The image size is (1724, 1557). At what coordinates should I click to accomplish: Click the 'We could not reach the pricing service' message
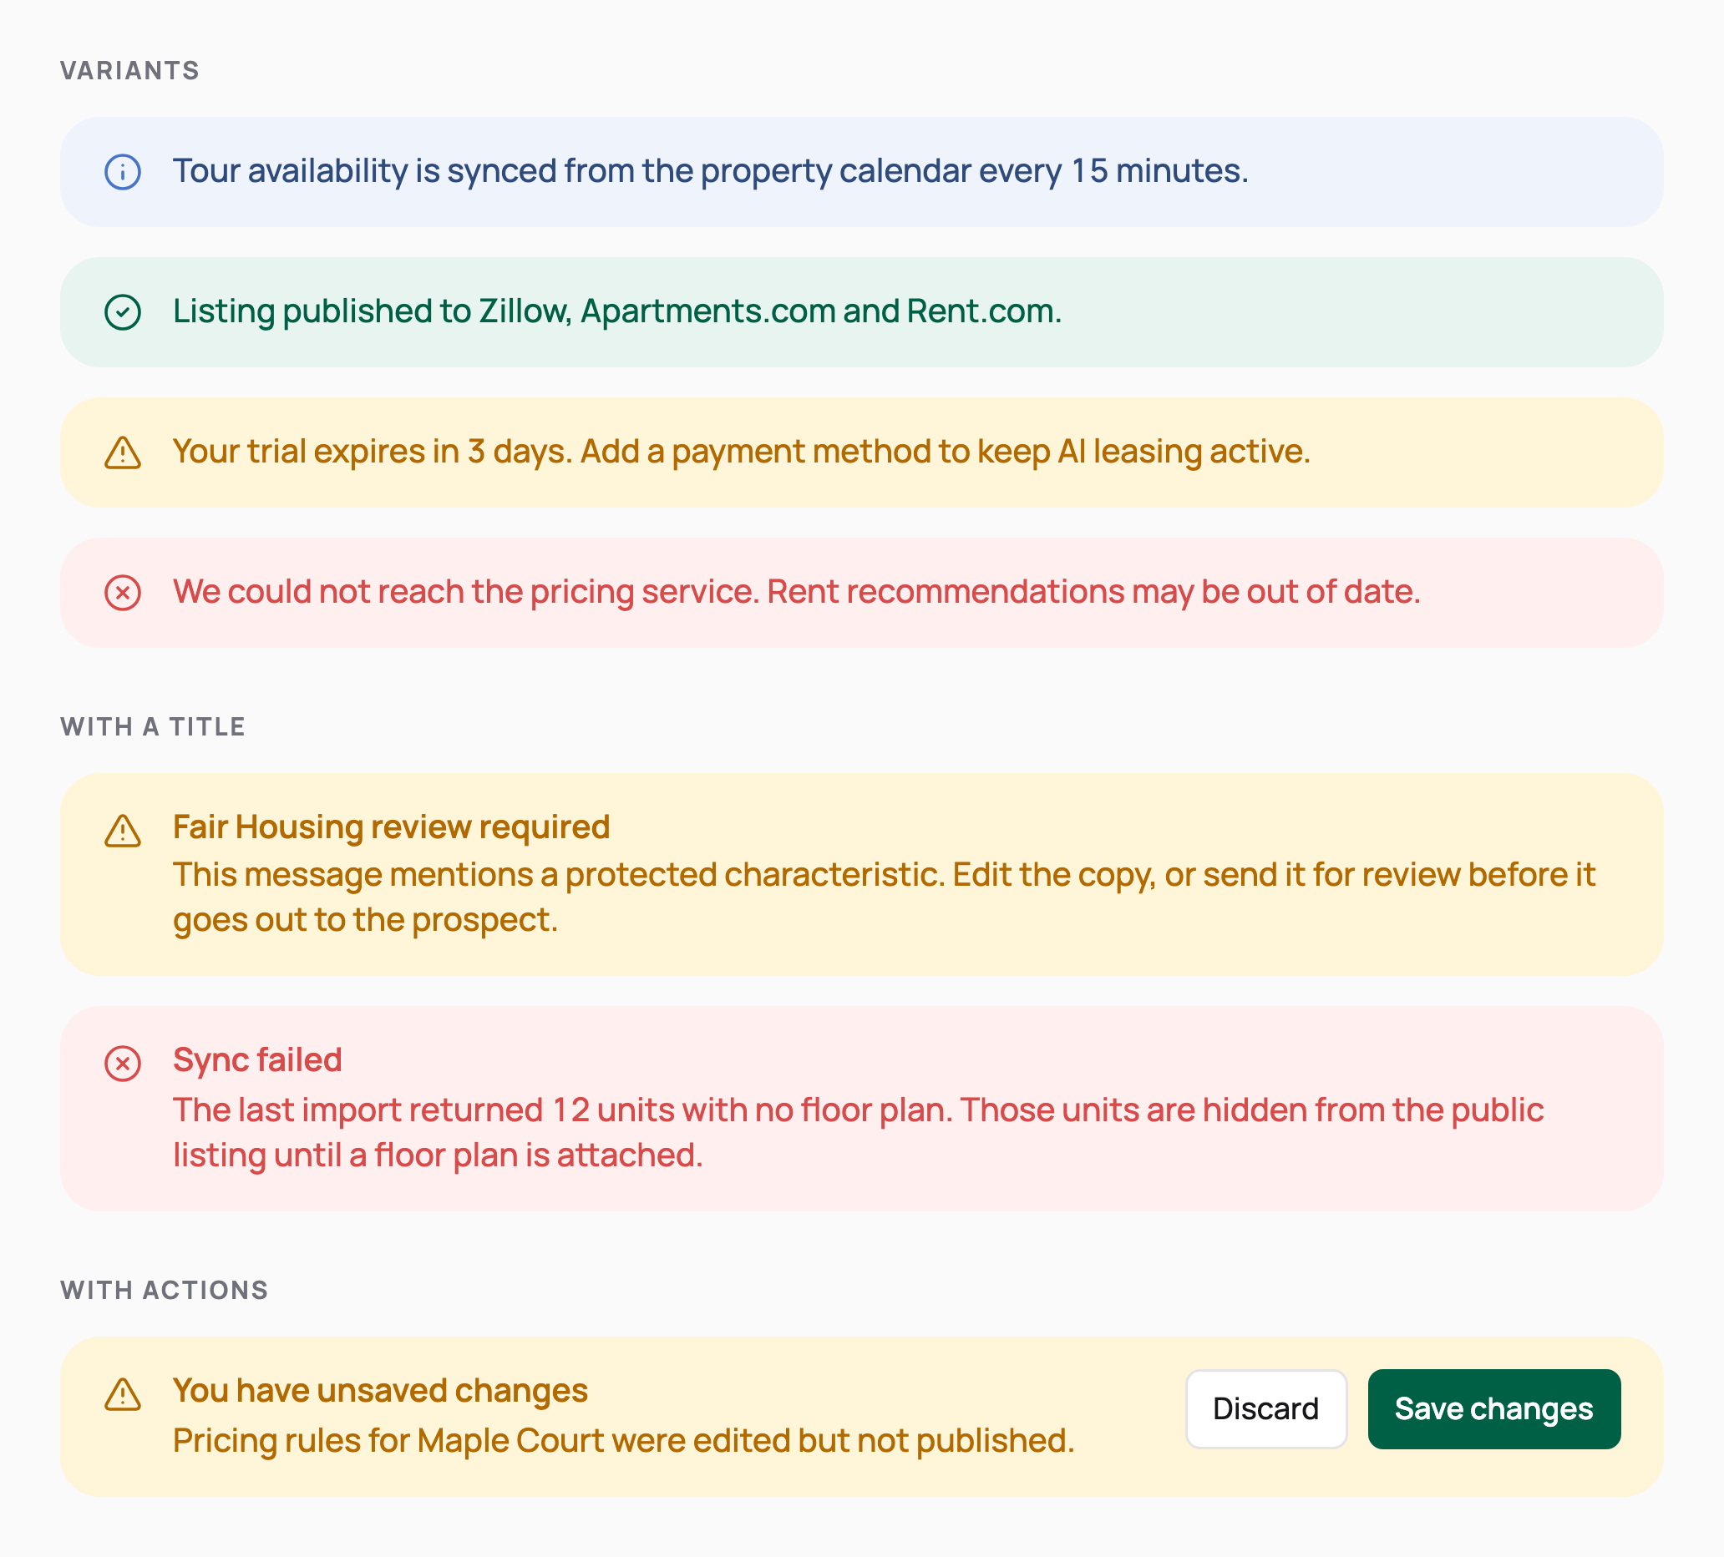tap(796, 591)
